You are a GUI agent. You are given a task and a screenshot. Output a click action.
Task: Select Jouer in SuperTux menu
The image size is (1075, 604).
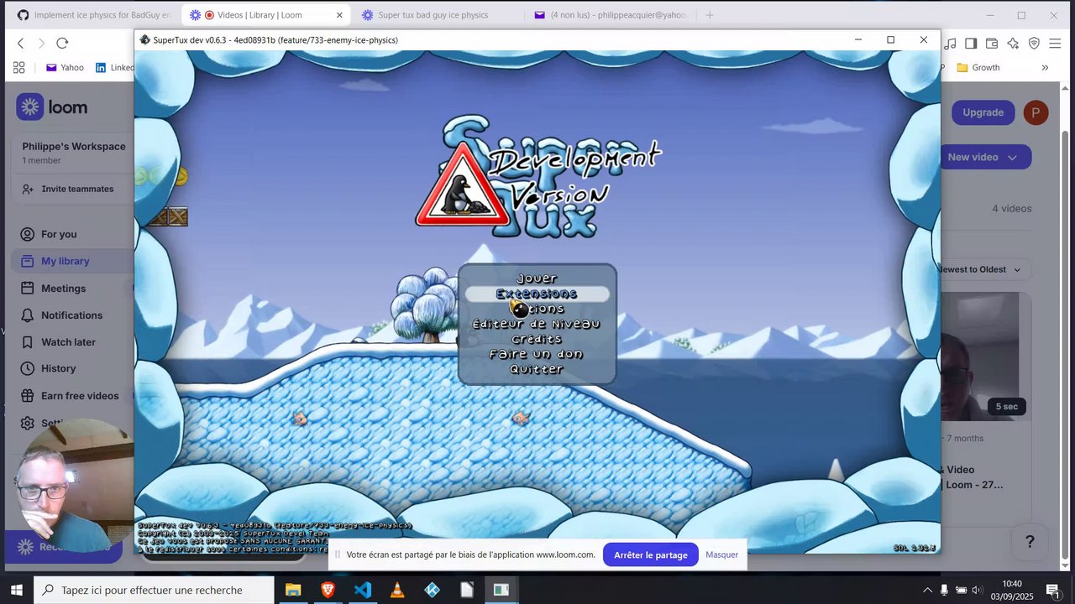point(537,279)
